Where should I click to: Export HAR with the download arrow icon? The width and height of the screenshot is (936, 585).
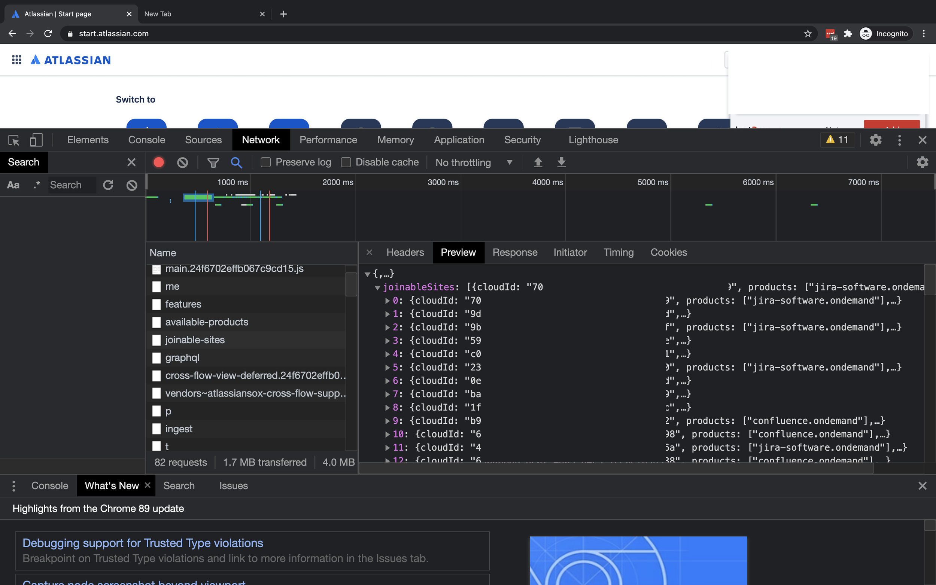point(561,162)
